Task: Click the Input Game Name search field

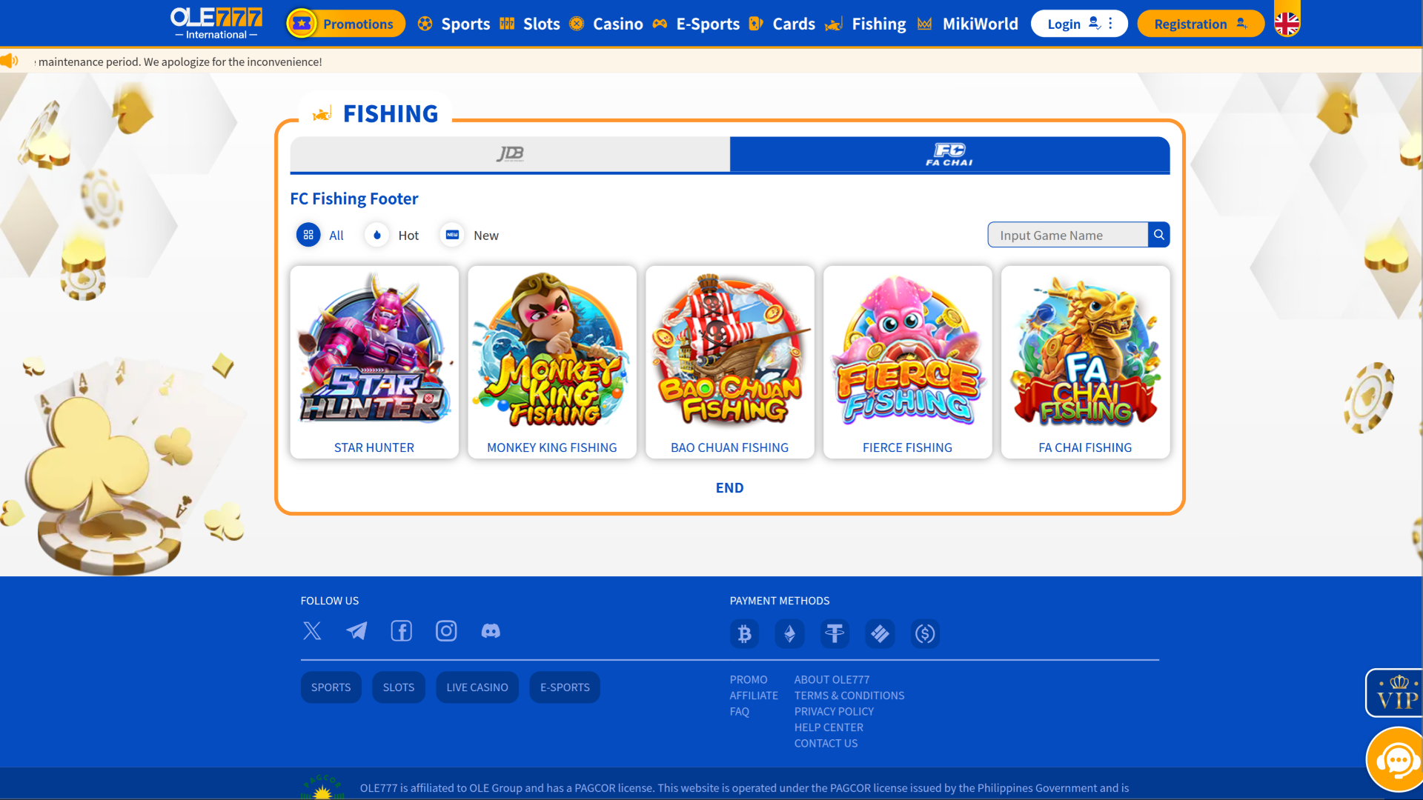Action: pyautogui.click(x=1067, y=235)
